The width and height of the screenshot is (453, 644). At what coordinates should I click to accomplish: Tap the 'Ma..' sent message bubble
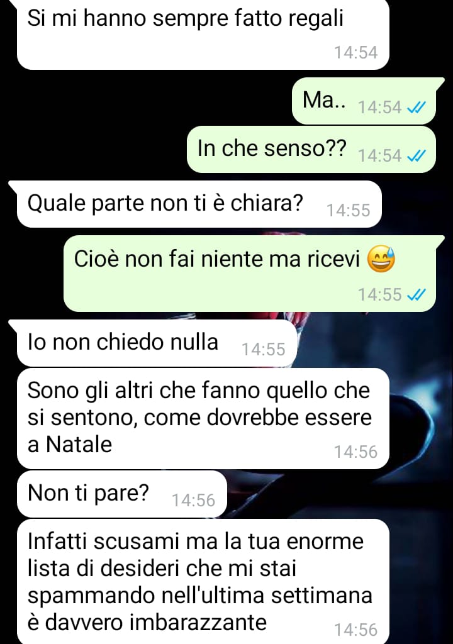tap(364, 101)
